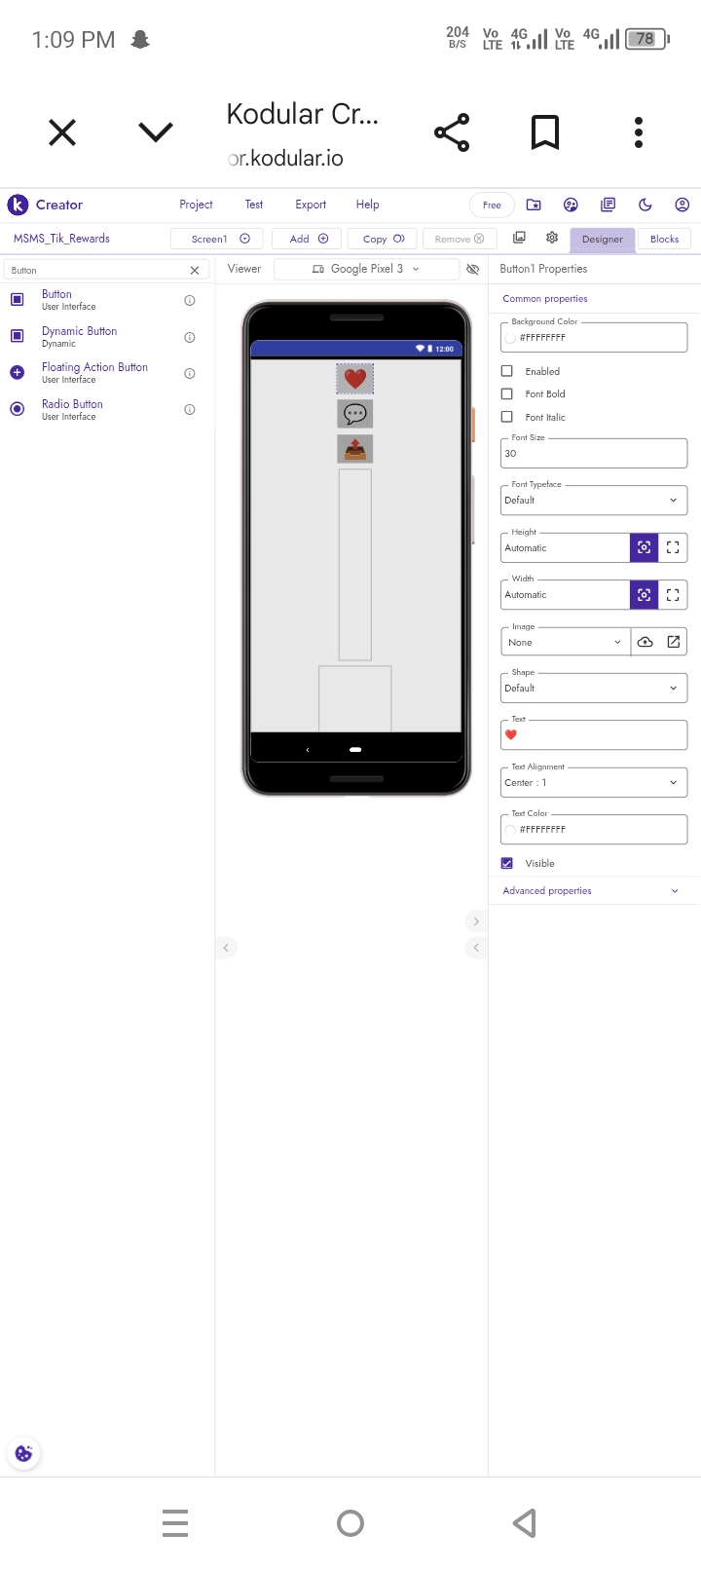The width and height of the screenshot is (701, 1570).
Task: Toggle the Enabled checkbox
Action: pyautogui.click(x=507, y=371)
